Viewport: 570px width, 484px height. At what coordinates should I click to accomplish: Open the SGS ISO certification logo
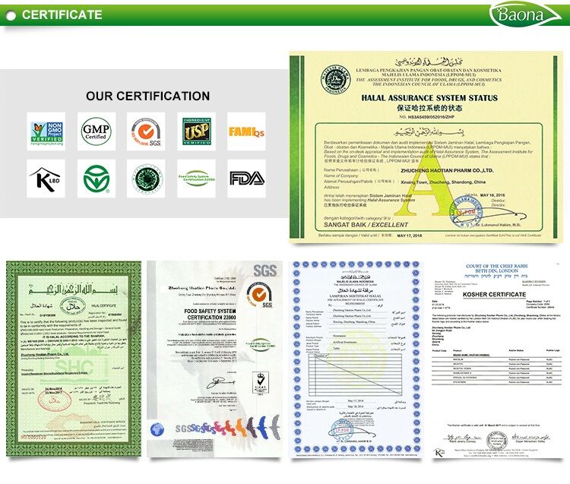[x=145, y=131]
